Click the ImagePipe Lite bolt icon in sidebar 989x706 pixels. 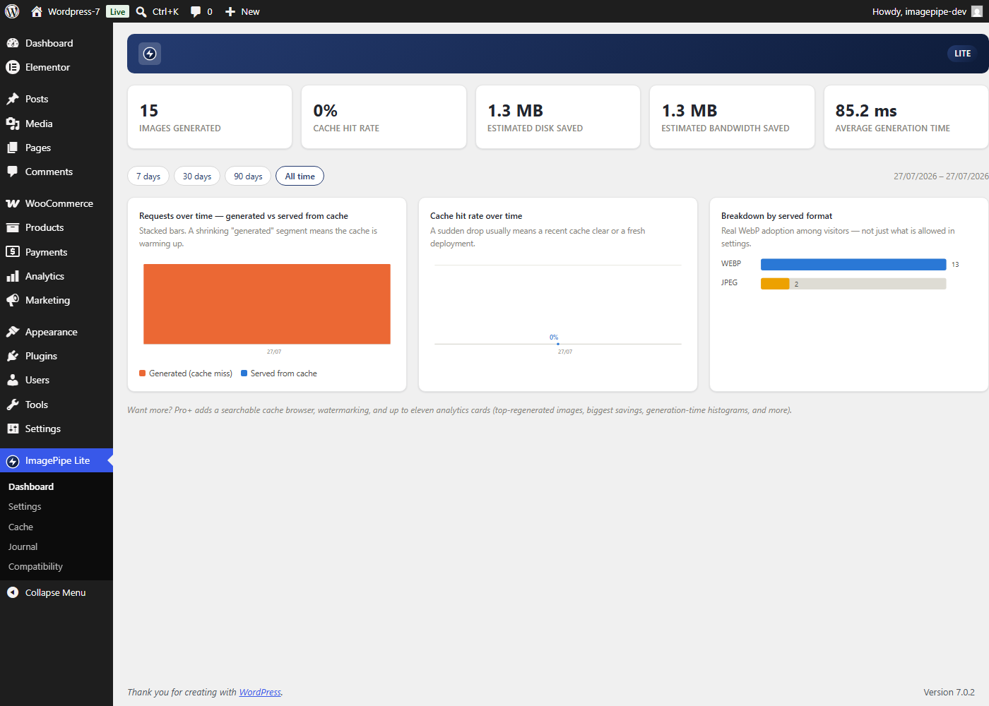click(x=13, y=461)
